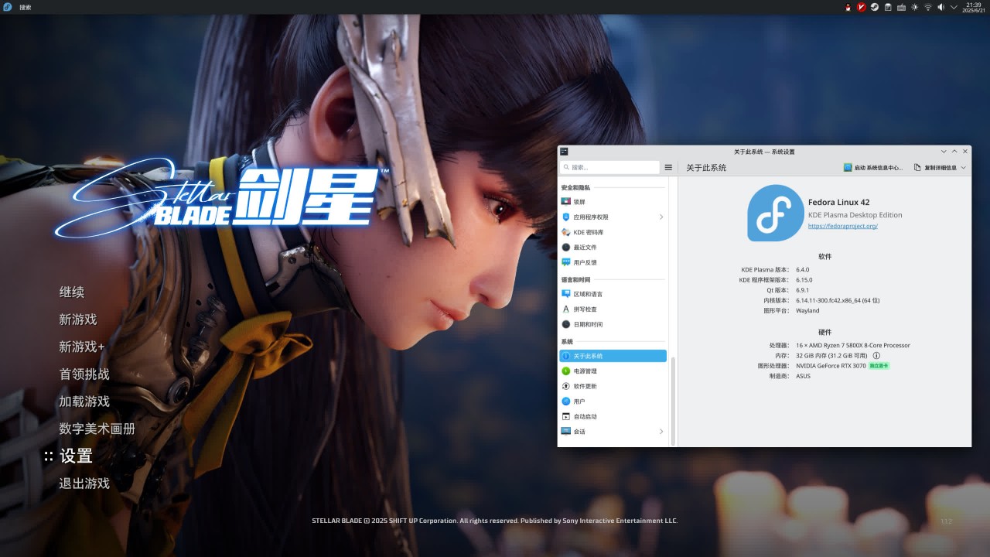Click the clipboard tray icon
990x557 pixels.
click(888, 7)
